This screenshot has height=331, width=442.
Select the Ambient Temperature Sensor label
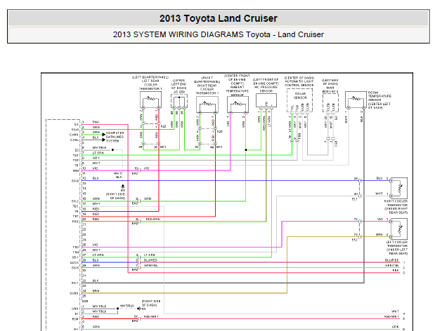pos(237,86)
